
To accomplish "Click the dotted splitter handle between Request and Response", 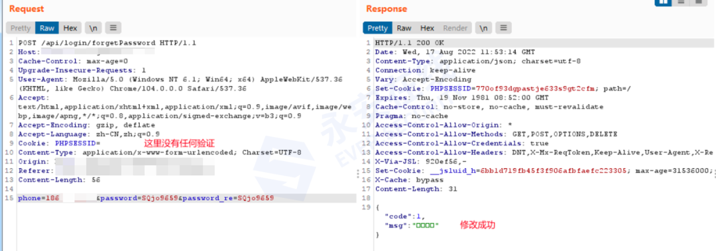I will click(357, 174).
